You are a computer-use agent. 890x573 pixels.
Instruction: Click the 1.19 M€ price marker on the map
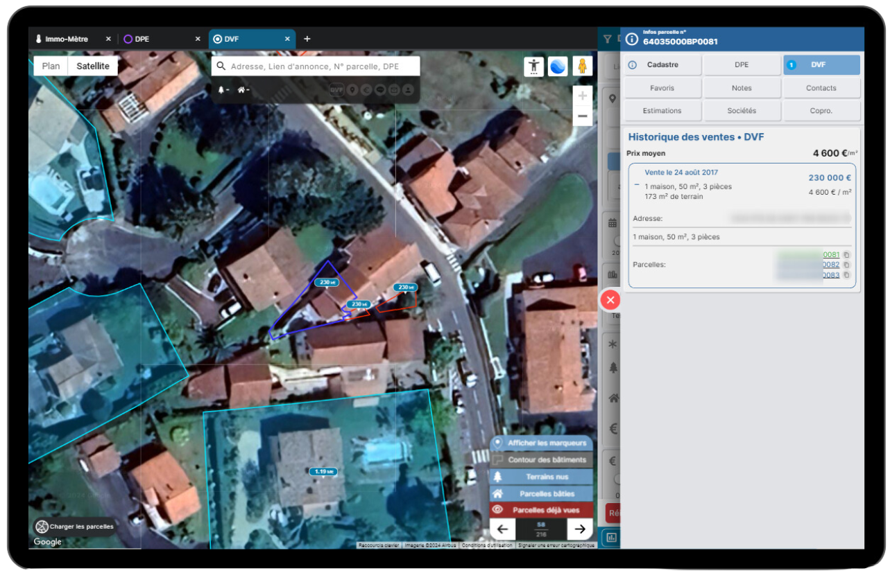click(x=323, y=472)
